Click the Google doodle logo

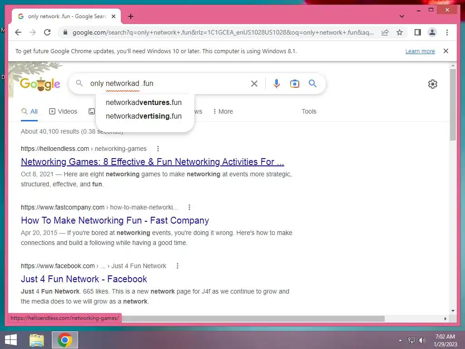coord(40,84)
